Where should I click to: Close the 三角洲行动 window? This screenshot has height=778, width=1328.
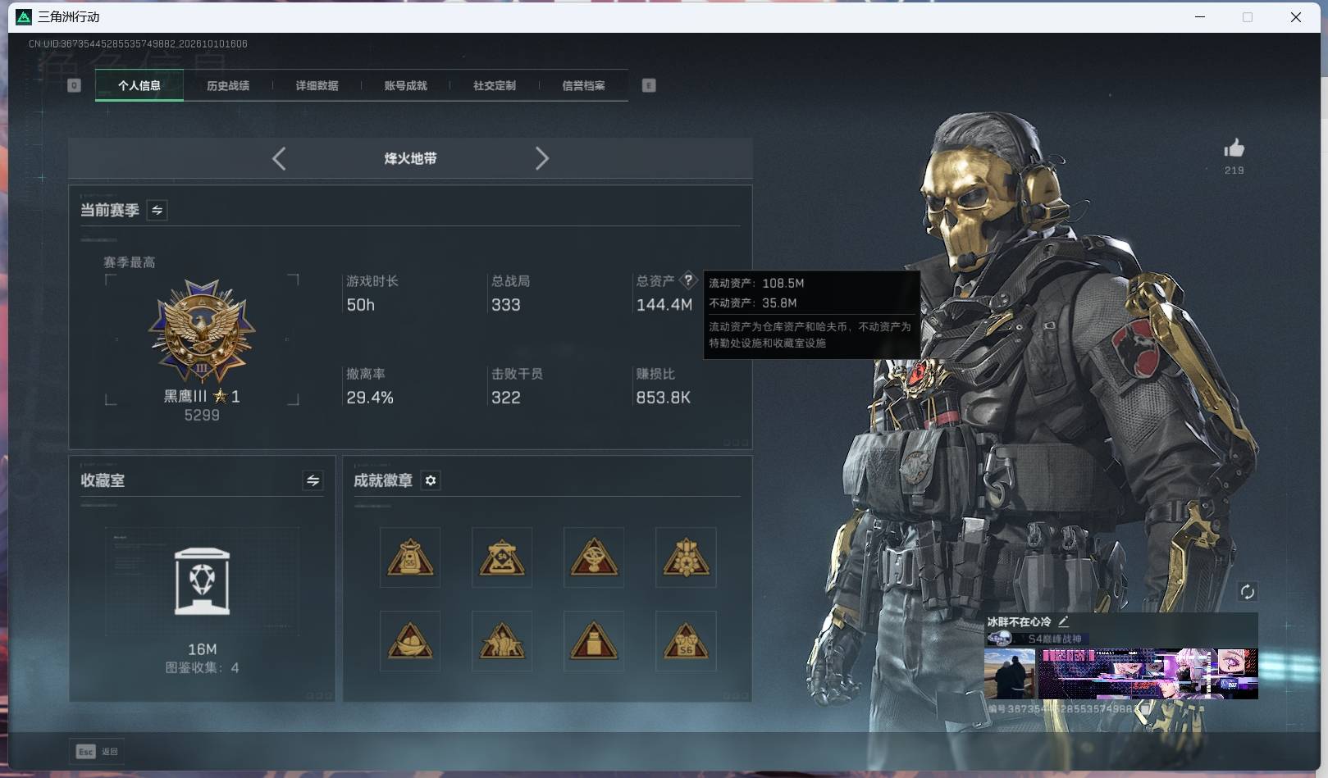[x=1296, y=16]
